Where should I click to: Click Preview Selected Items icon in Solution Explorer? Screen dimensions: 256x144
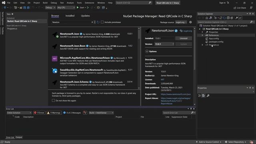(x=240, y=18)
